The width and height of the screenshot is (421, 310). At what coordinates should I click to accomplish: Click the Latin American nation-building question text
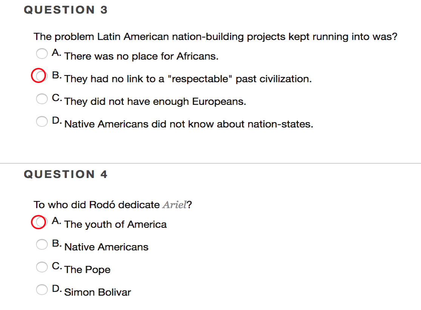point(215,37)
